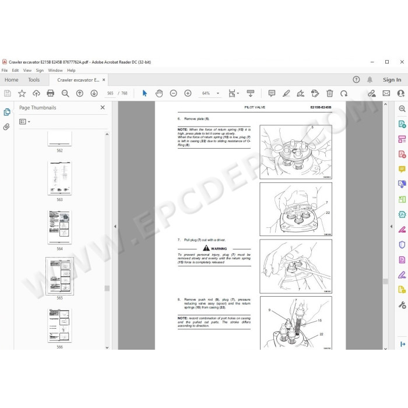The image size is (408, 408).
Task: Open the View menu
Action: (x=27, y=71)
